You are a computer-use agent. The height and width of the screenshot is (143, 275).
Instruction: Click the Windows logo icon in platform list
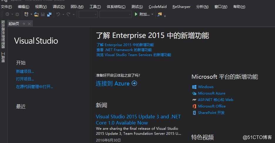tap(194, 87)
